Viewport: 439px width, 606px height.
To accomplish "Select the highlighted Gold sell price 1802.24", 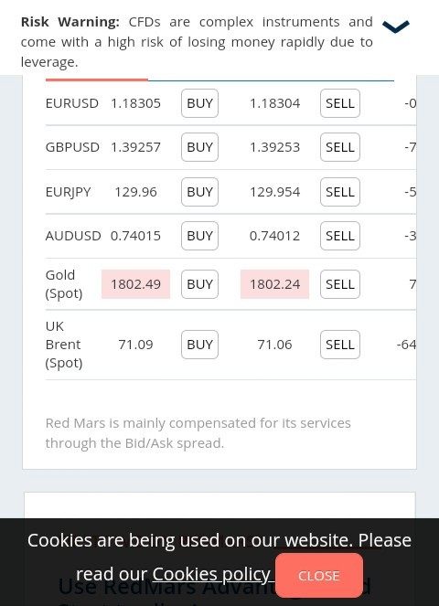I will (274, 284).
